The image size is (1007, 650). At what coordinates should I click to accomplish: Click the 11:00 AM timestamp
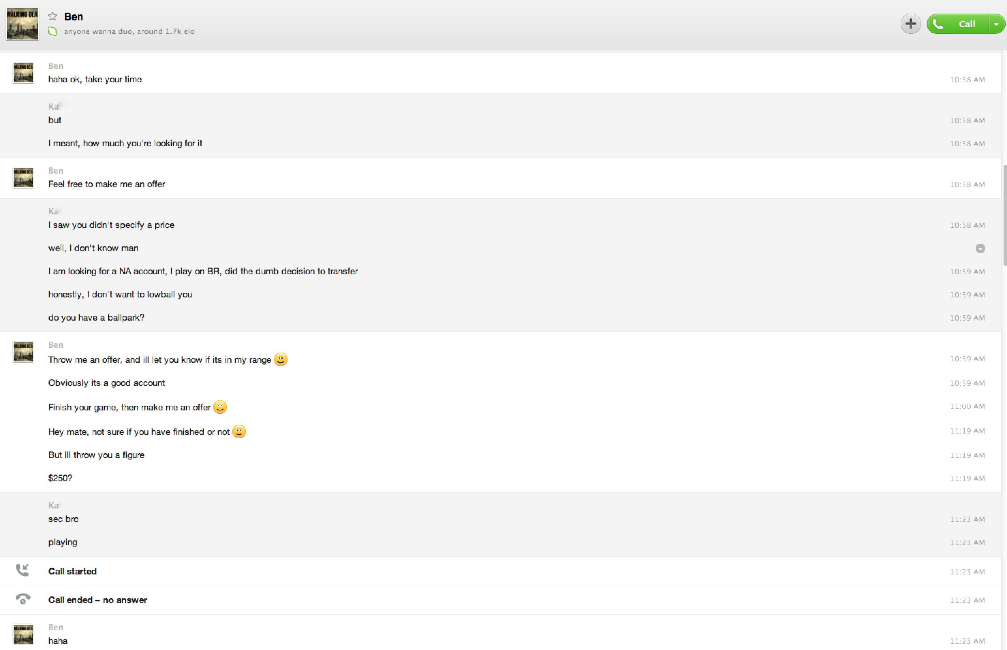(967, 406)
